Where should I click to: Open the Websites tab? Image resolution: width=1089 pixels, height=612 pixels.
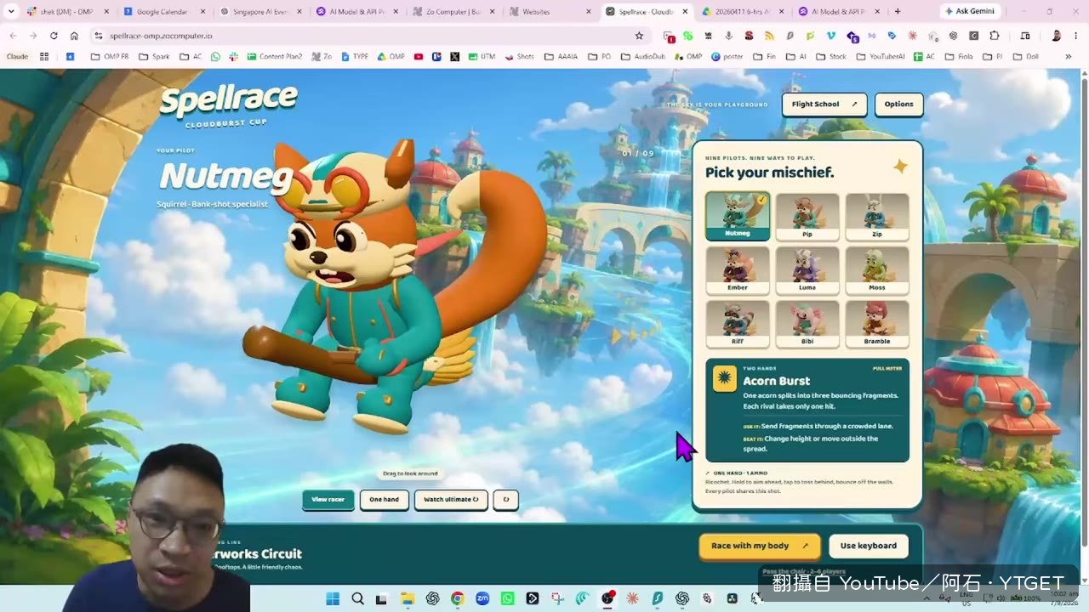pyautogui.click(x=550, y=12)
